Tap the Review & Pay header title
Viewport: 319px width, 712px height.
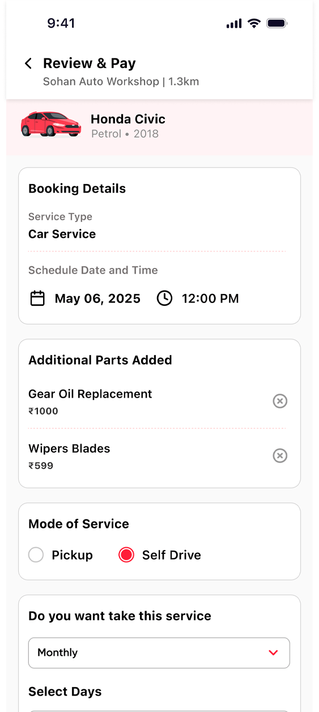pyautogui.click(x=90, y=63)
